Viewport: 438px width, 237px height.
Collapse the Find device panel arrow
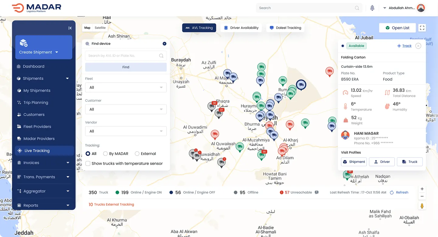(165, 44)
